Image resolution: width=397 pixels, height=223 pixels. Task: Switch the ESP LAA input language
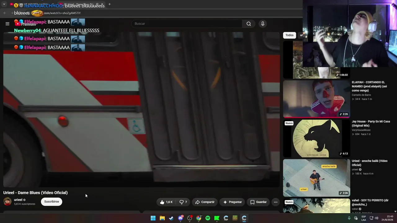click(364, 218)
